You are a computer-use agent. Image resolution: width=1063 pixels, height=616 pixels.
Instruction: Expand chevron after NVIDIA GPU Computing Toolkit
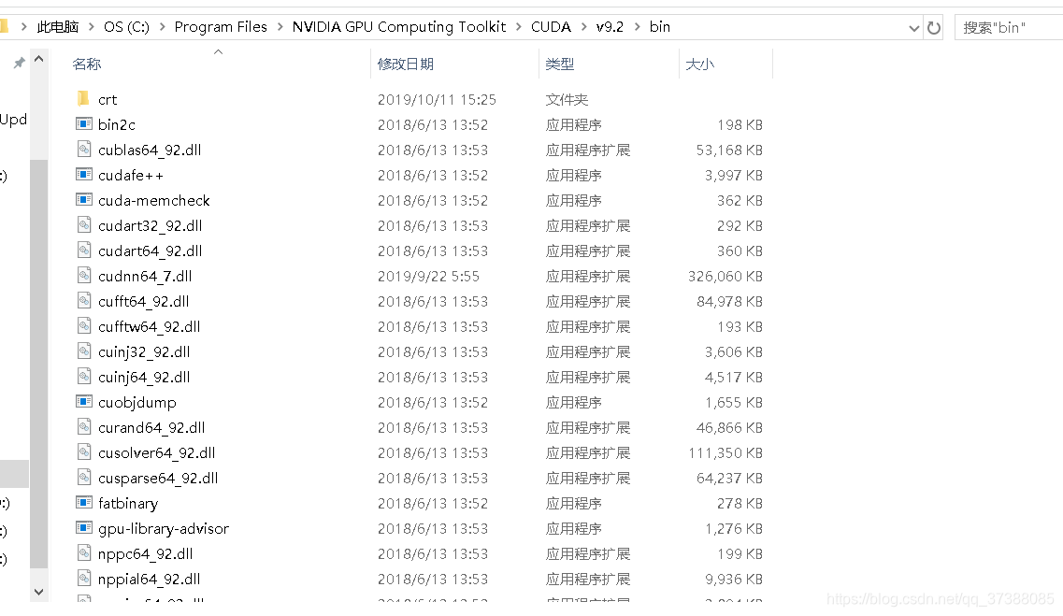pos(519,27)
